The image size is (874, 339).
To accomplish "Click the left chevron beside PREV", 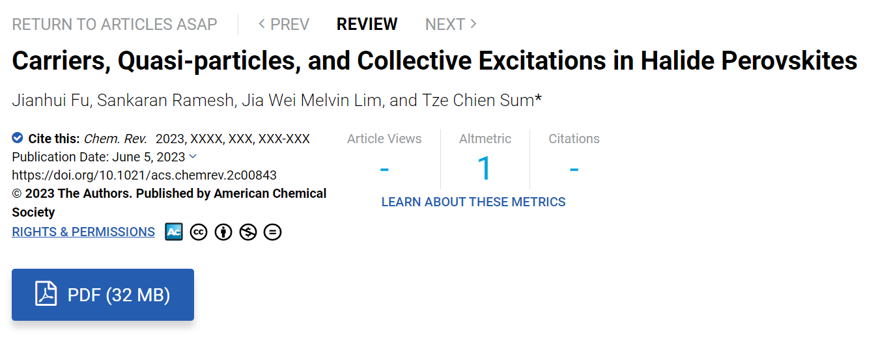I will click(262, 24).
